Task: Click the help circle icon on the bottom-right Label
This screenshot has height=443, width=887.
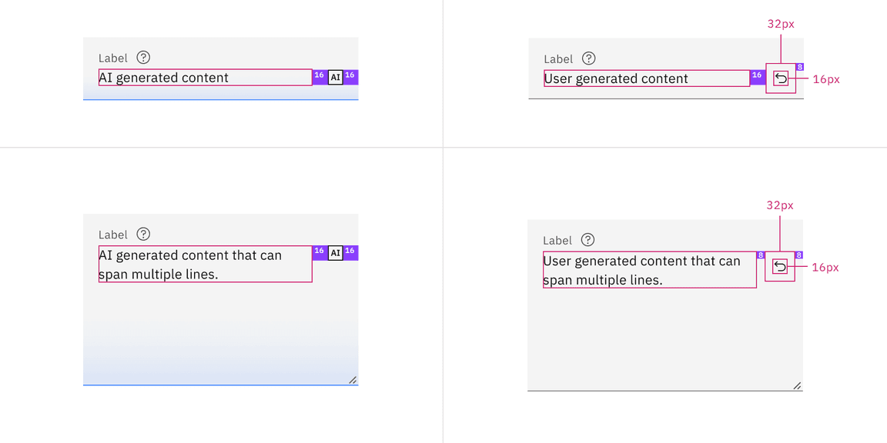Action: [588, 239]
